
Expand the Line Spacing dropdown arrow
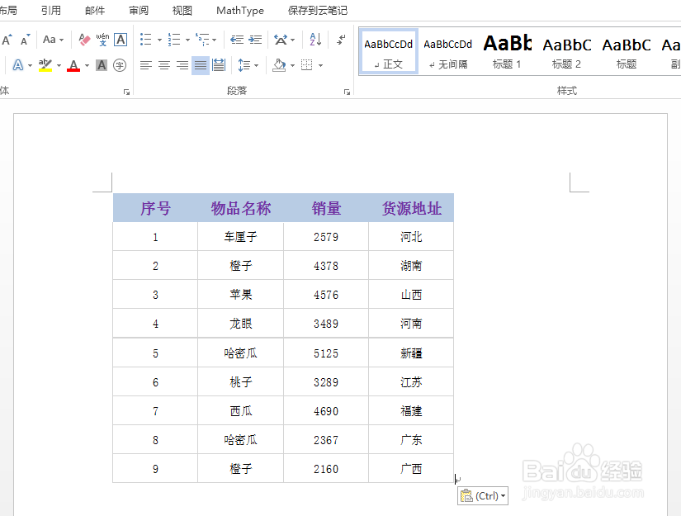coord(256,65)
